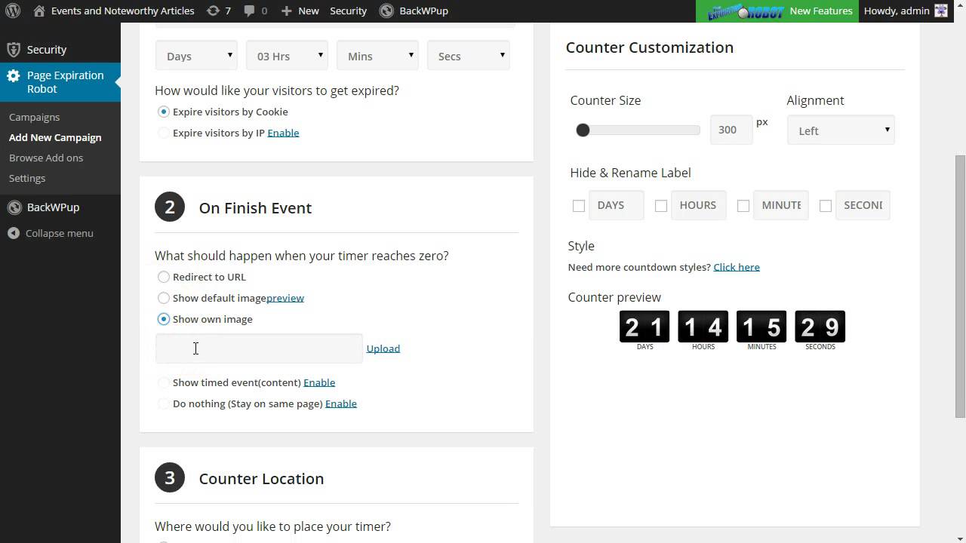Image resolution: width=966 pixels, height=543 pixels.
Task: Click the SECONDS rename label field
Action: pos(863,205)
